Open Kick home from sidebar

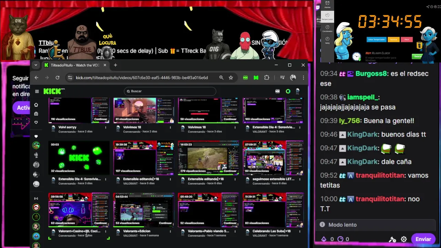(x=36, y=105)
